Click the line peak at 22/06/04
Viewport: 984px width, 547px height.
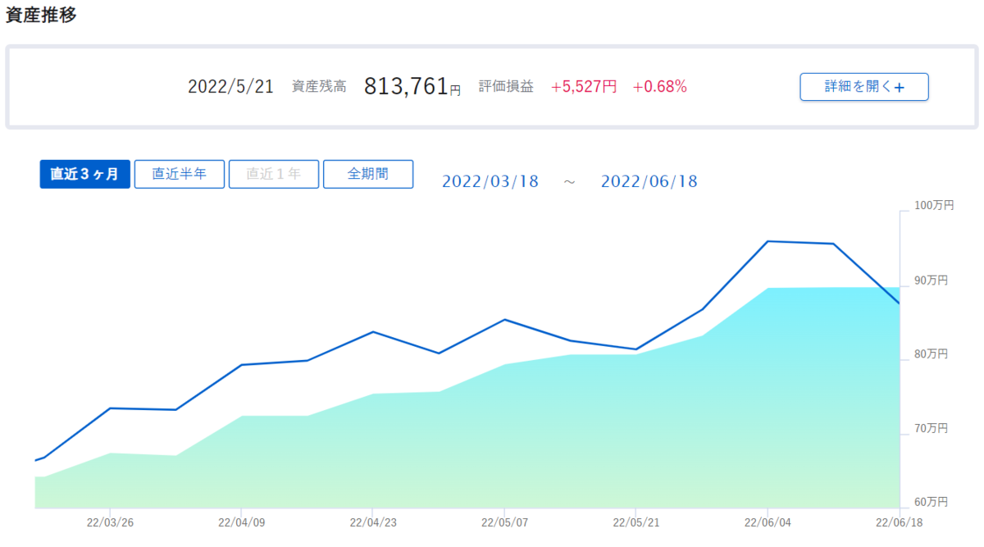pyautogui.click(x=768, y=241)
